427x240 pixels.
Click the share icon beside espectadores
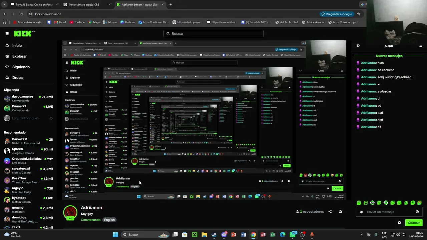(x=330, y=212)
